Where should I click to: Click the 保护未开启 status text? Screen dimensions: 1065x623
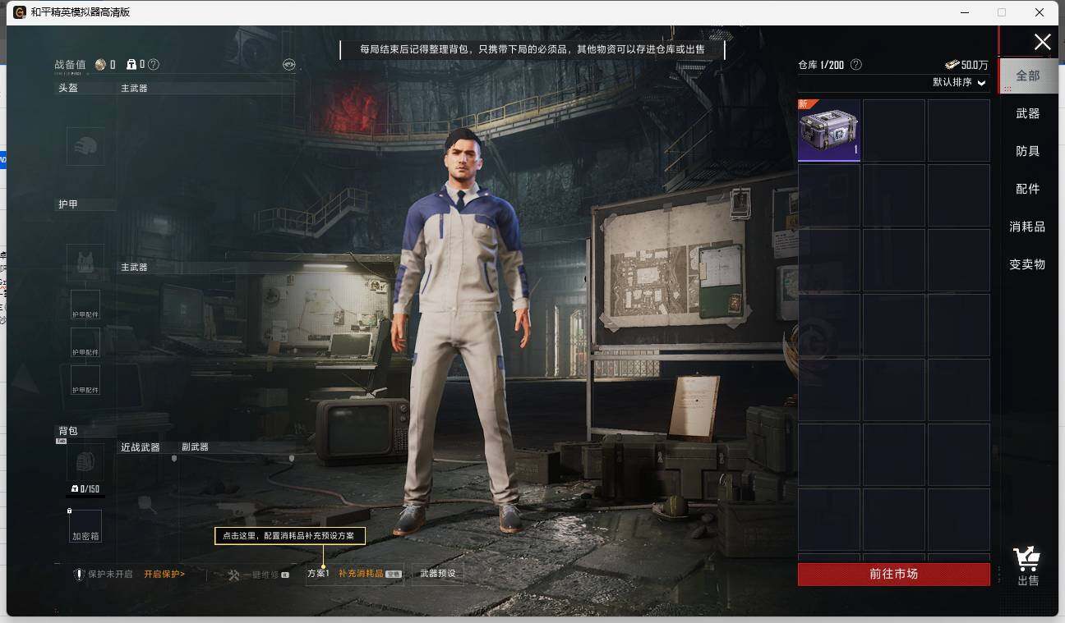pos(110,575)
